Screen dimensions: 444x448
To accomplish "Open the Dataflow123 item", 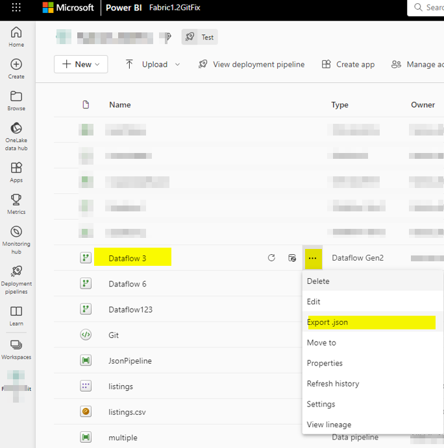I will (130, 310).
